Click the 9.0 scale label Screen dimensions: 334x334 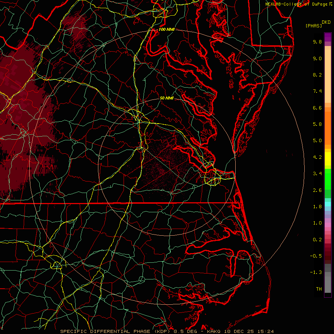coord(317,58)
